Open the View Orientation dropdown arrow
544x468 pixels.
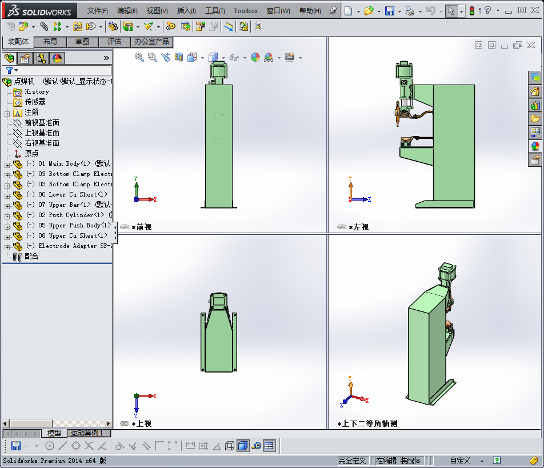pyautogui.click(x=203, y=58)
